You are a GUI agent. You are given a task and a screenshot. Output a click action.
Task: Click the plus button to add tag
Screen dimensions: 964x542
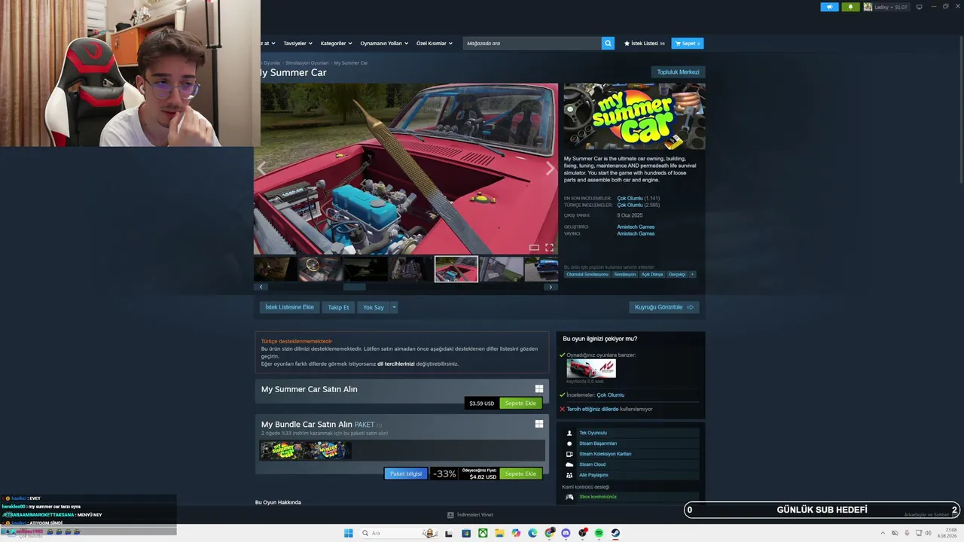pos(692,274)
